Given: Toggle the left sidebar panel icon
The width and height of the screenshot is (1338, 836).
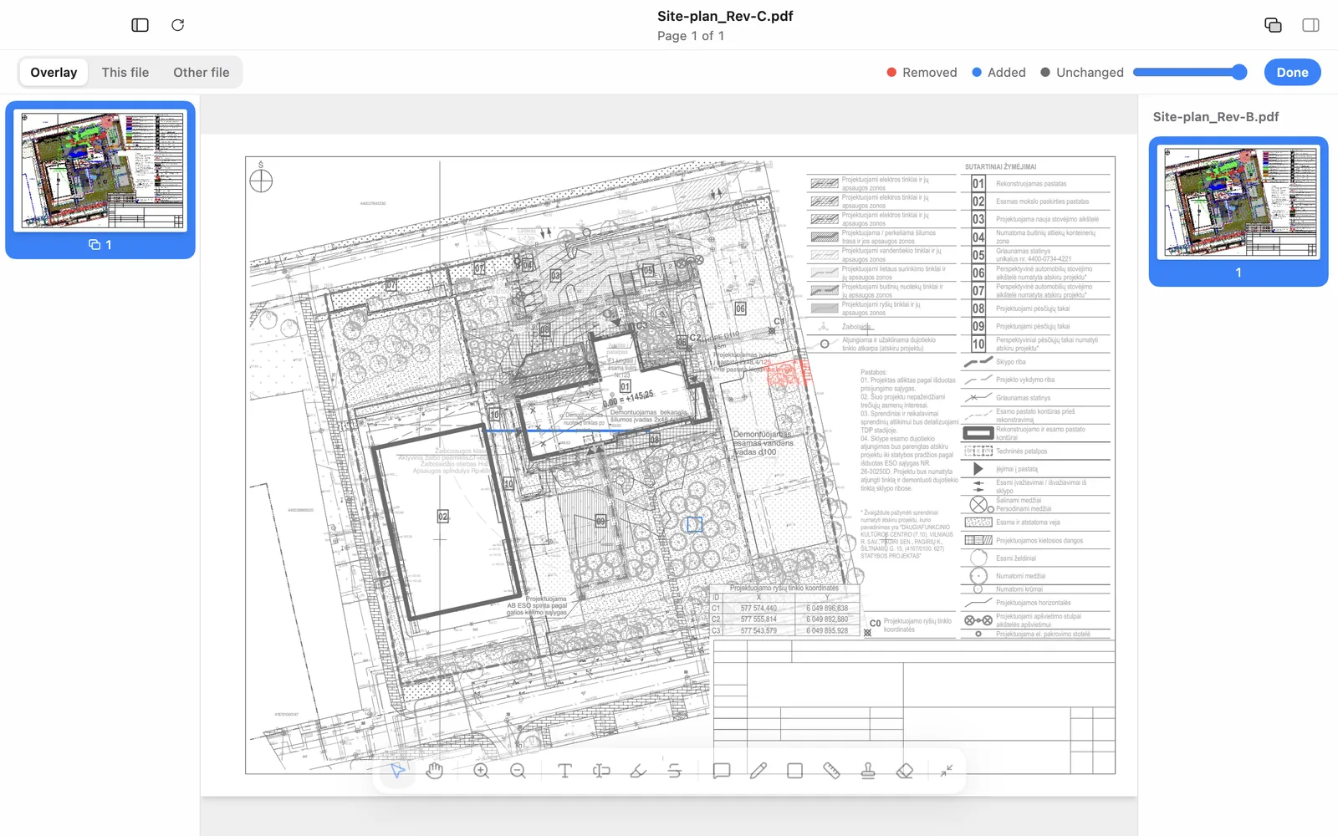Looking at the screenshot, I should (x=140, y=25).
